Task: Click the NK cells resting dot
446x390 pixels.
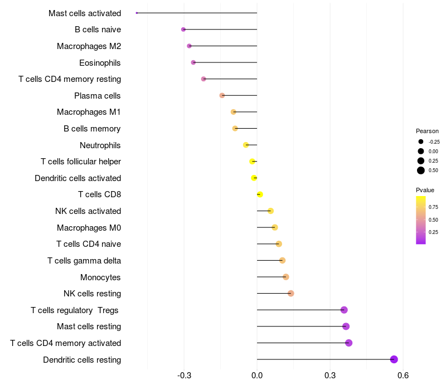Action: coord(290,294)
